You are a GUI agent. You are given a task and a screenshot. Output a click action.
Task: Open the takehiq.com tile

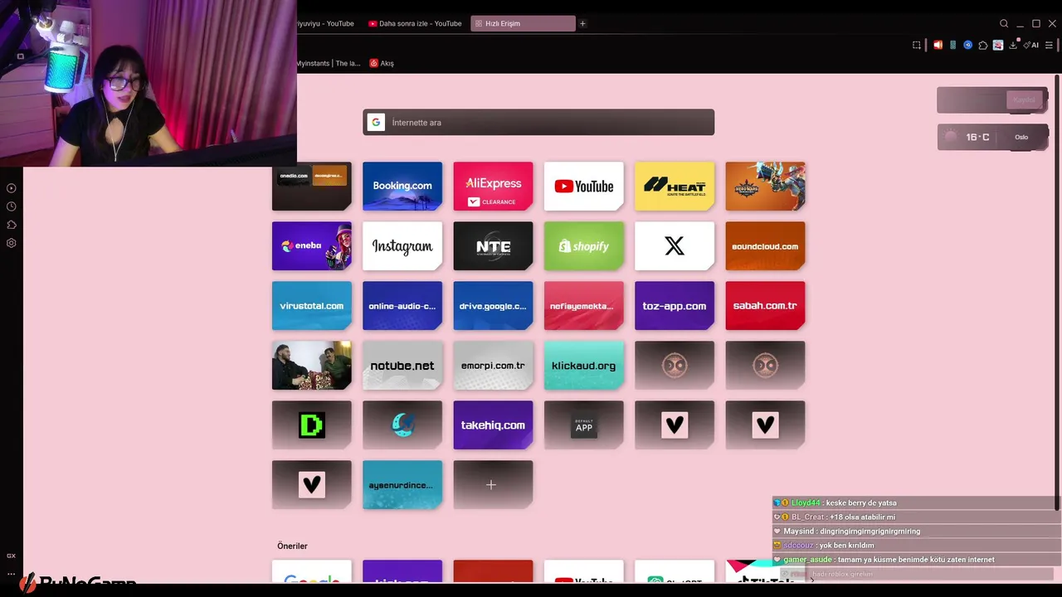[x=493, y=425]
